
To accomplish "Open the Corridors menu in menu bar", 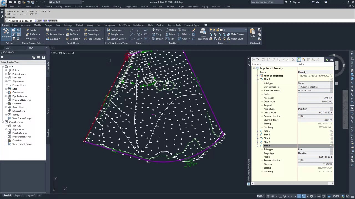I will (158, 6).
